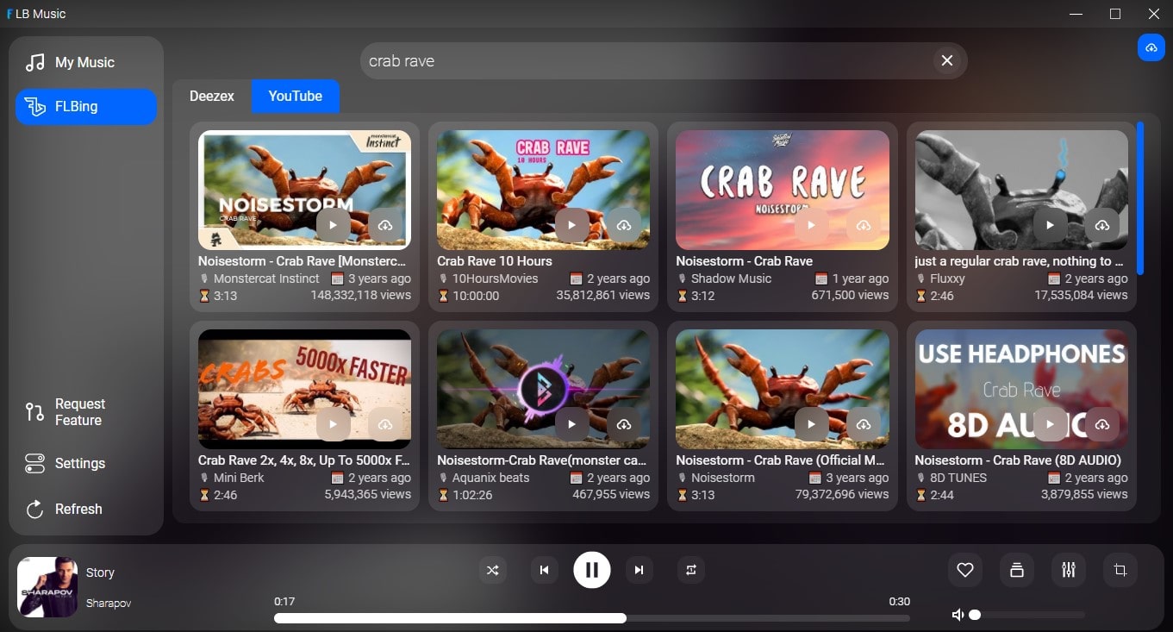Viewport: 1173px width, 632px height.
Task: Play the Aquanix beats Crab Rave video
Action: [571, 424]
